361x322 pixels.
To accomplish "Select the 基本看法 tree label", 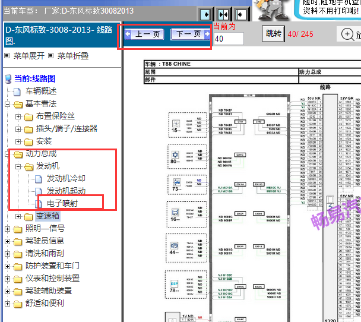I will [41, 104].
